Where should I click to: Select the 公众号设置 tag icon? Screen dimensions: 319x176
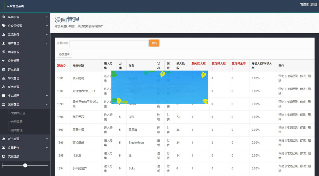click(x=3, y=26)
